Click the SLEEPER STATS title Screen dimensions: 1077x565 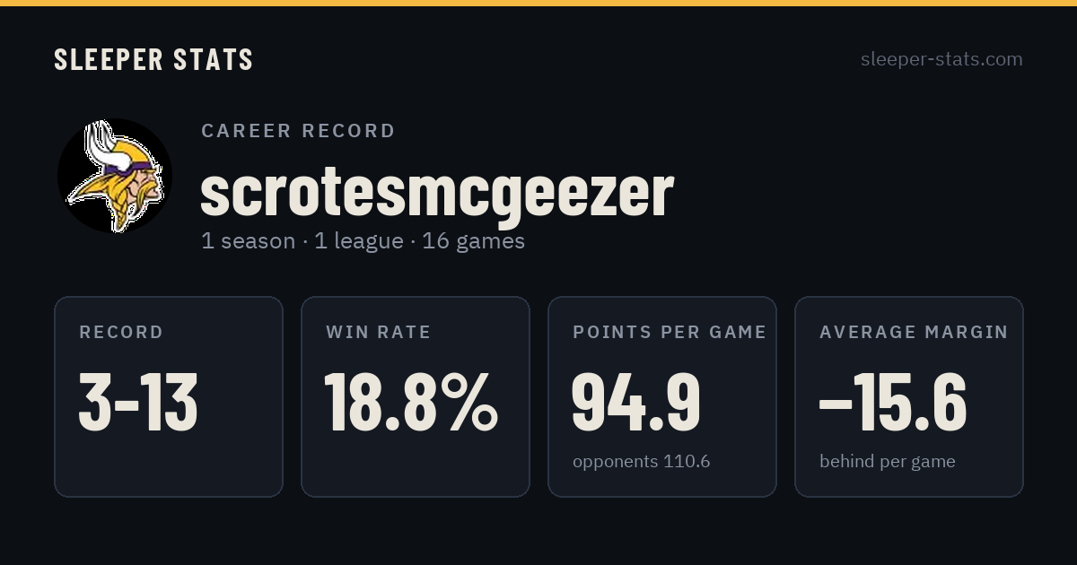tap(153, 60)
